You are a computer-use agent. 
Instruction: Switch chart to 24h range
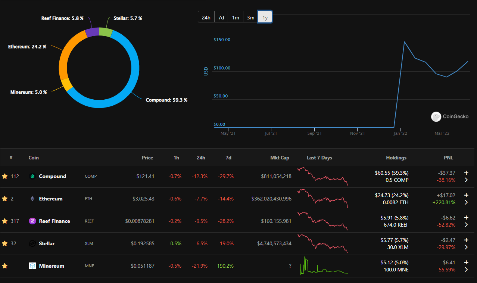click(x=206, y=17)
